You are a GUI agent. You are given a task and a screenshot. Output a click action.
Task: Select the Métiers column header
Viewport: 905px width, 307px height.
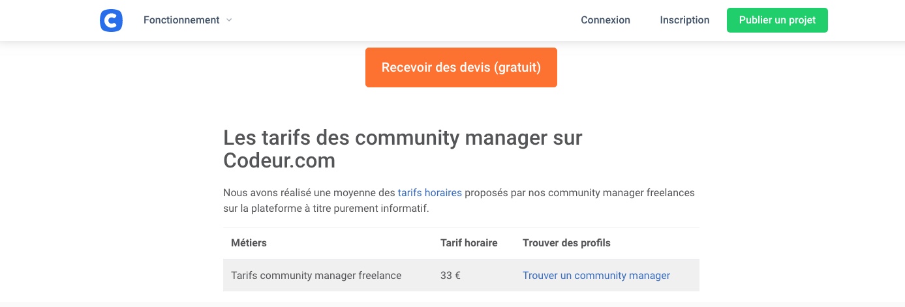[249, 243]
